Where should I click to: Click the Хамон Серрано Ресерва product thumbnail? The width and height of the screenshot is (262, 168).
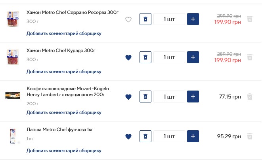pyautogui.click(x=13, y=19)
